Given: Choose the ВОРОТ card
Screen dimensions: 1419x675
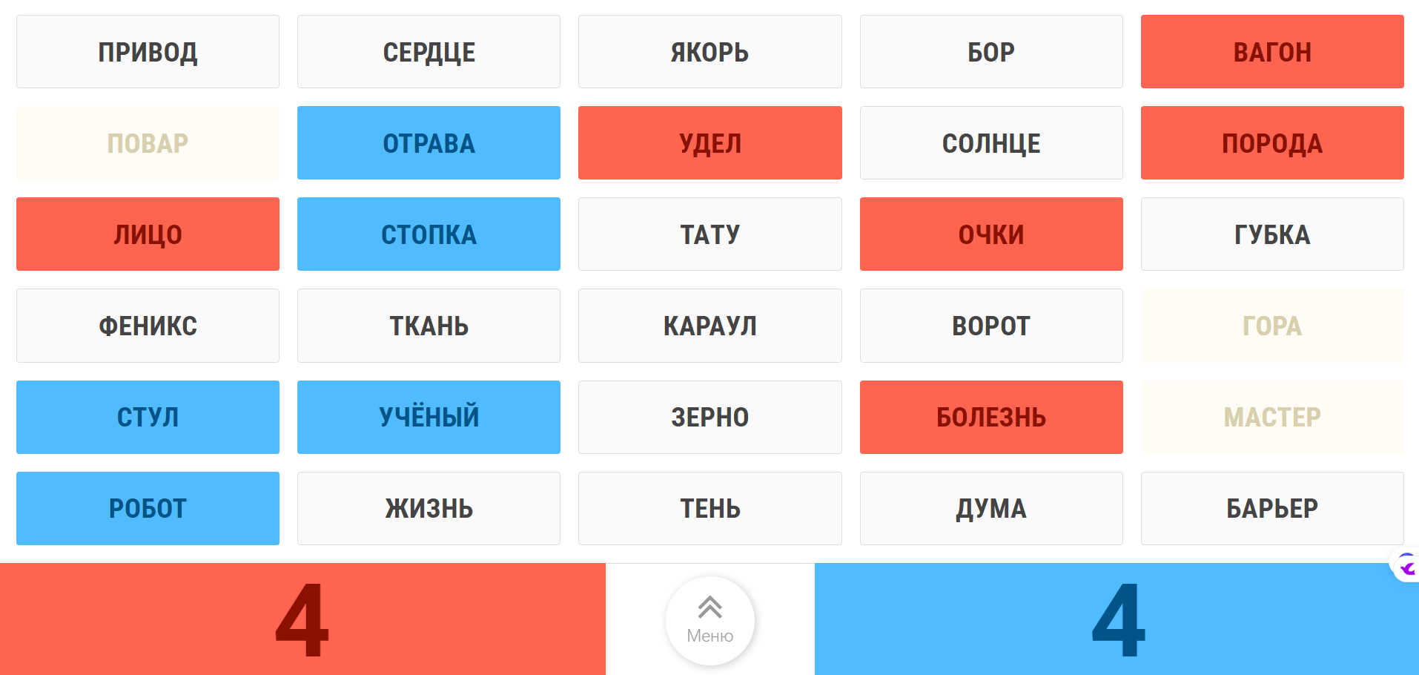Looking at the screenshot, I should click(x=990, y=326).
